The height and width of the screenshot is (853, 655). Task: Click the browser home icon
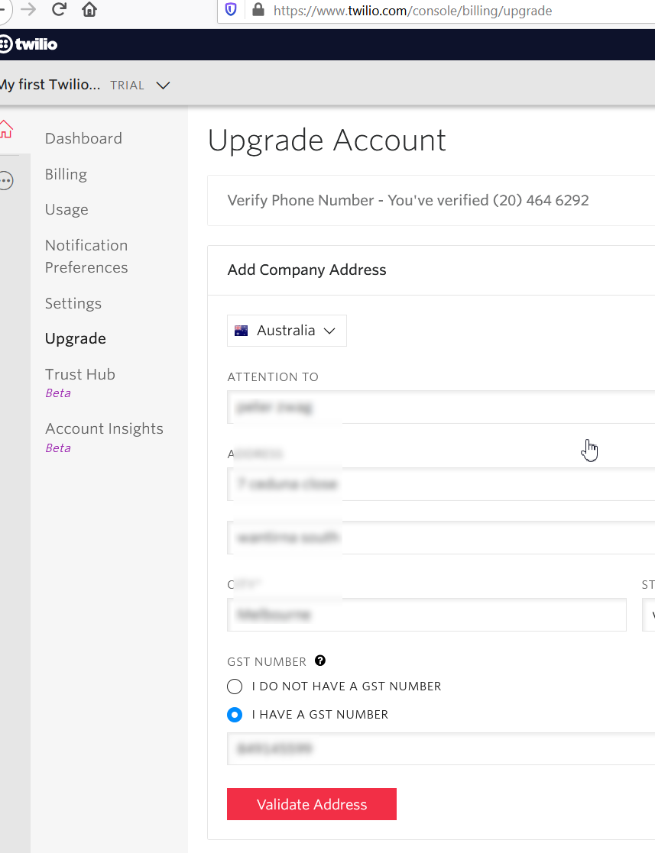(89, 10)
